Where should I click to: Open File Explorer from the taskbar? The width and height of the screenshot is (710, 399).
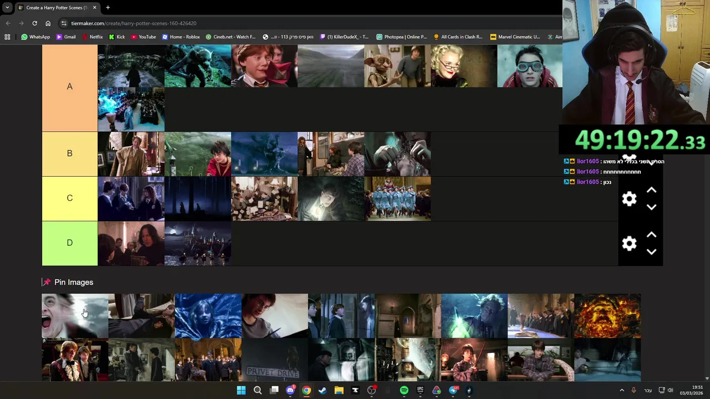point(339,390)
